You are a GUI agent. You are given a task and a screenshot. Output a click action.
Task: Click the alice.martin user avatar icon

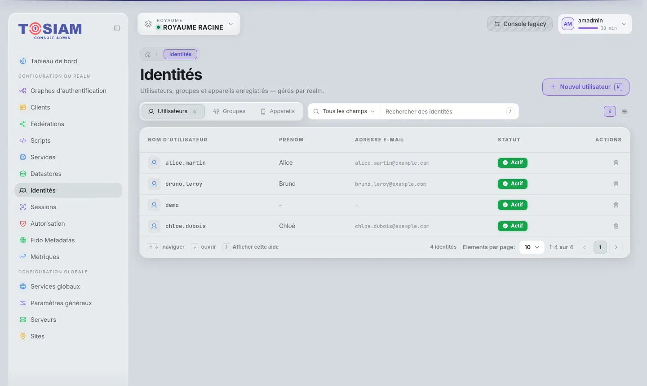pos(154,163)
